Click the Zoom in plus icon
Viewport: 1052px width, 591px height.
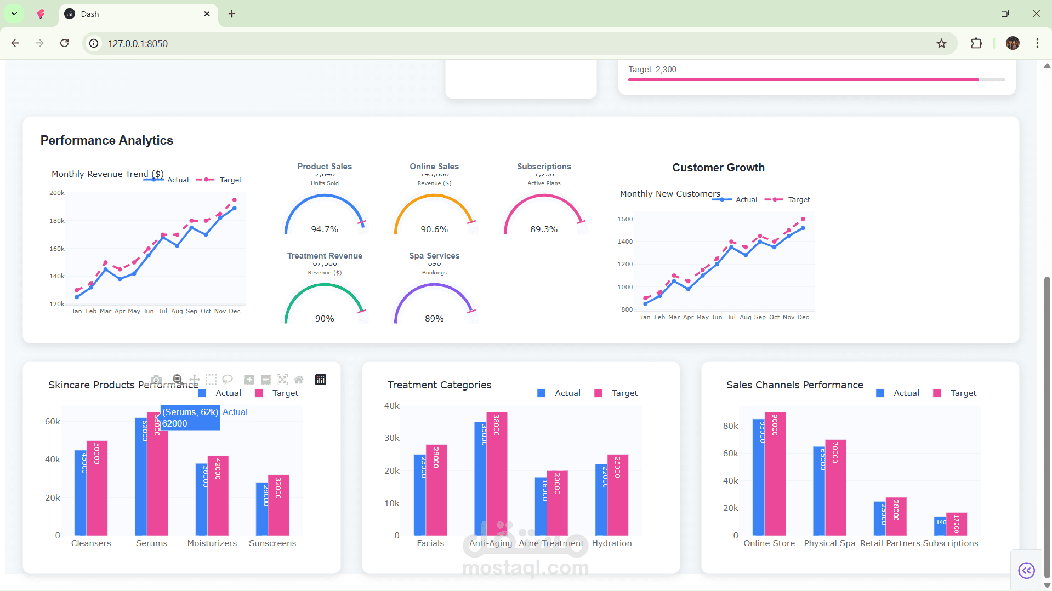click(x=249, y=380)
